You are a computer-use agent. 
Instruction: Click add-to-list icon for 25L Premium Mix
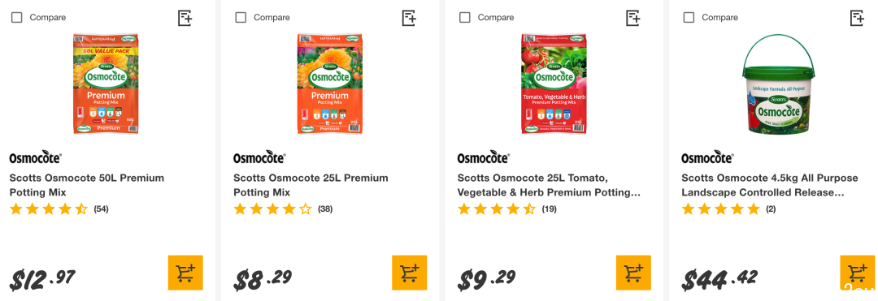pos(409,18)
